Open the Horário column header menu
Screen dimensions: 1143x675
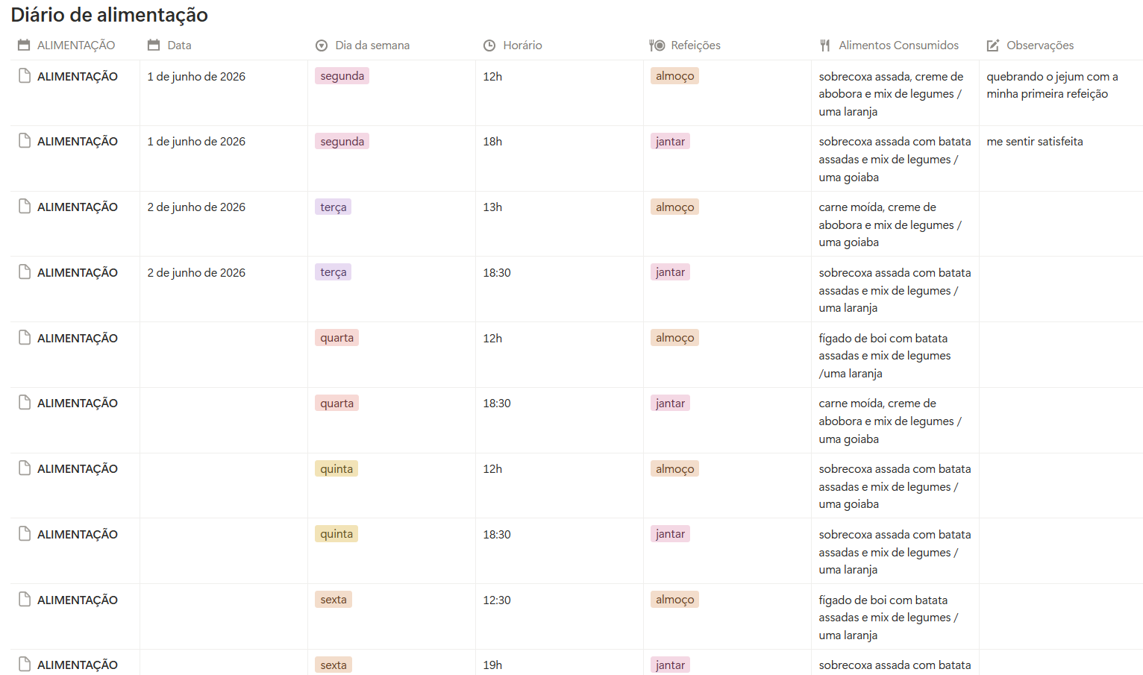pos(522,45)
